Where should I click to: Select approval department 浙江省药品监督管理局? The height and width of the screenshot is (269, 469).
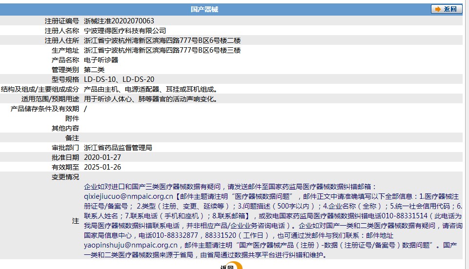point(118,148)
